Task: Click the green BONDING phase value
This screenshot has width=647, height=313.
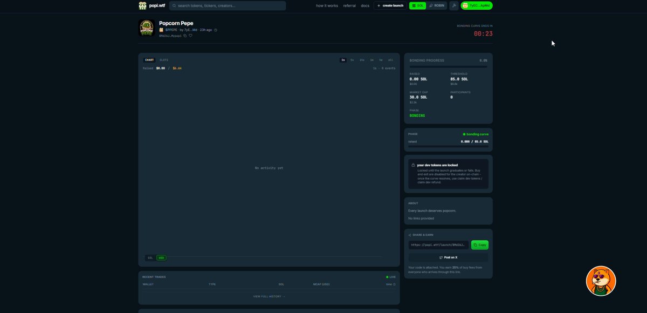Action: (x=417, y=115)
